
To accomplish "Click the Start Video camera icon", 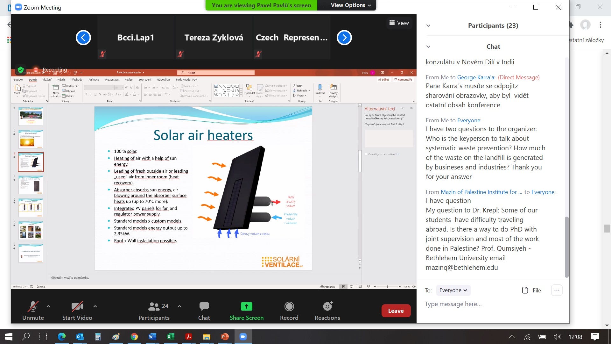I will (77, 306).
